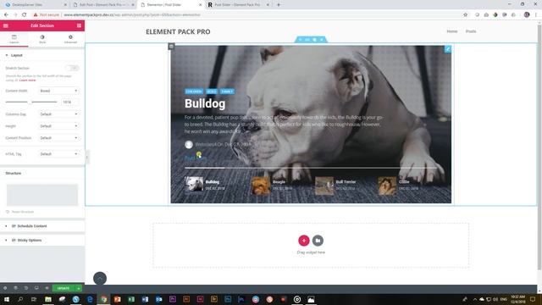The image size is (542, 305).
Task: Open the Height dropdown
Action: click(58, 126)
